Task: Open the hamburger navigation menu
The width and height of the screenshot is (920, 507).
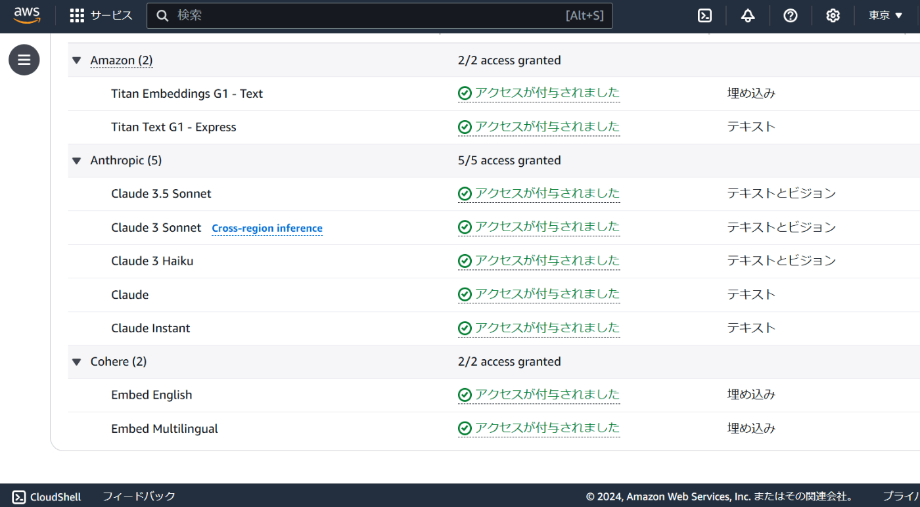Action: 24,60
